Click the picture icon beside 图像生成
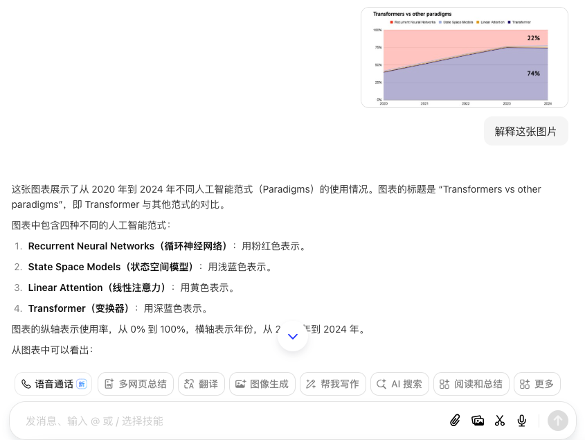 240,384
